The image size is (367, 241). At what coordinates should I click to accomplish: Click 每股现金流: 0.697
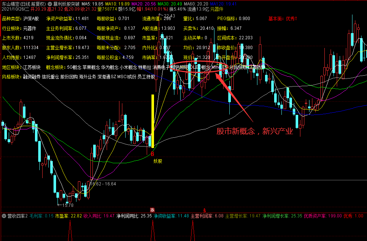[x=116, y=38]
